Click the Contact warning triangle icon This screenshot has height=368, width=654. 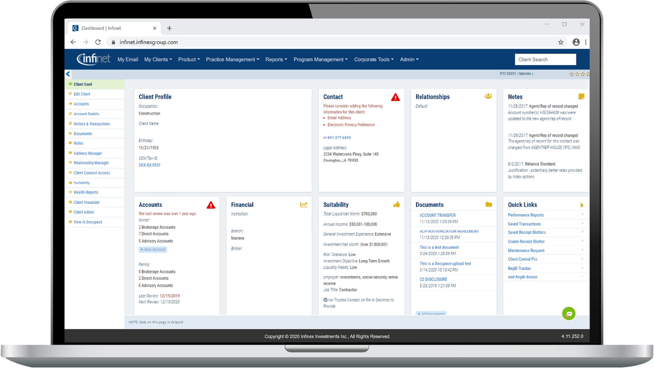point(395,97)
